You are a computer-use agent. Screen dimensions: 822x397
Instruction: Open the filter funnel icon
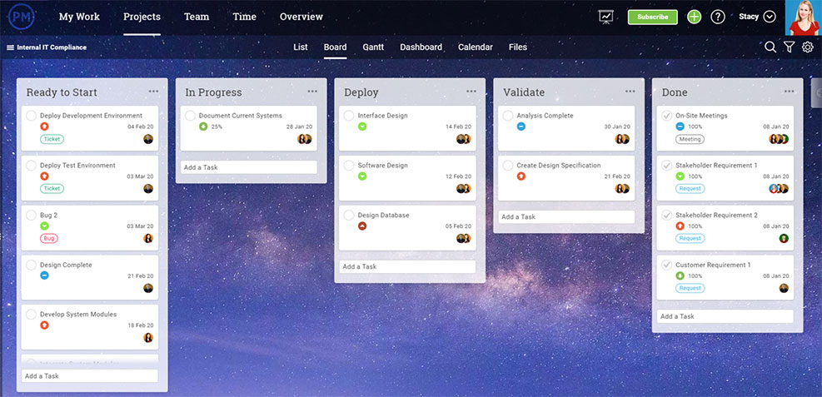point(789,47)
